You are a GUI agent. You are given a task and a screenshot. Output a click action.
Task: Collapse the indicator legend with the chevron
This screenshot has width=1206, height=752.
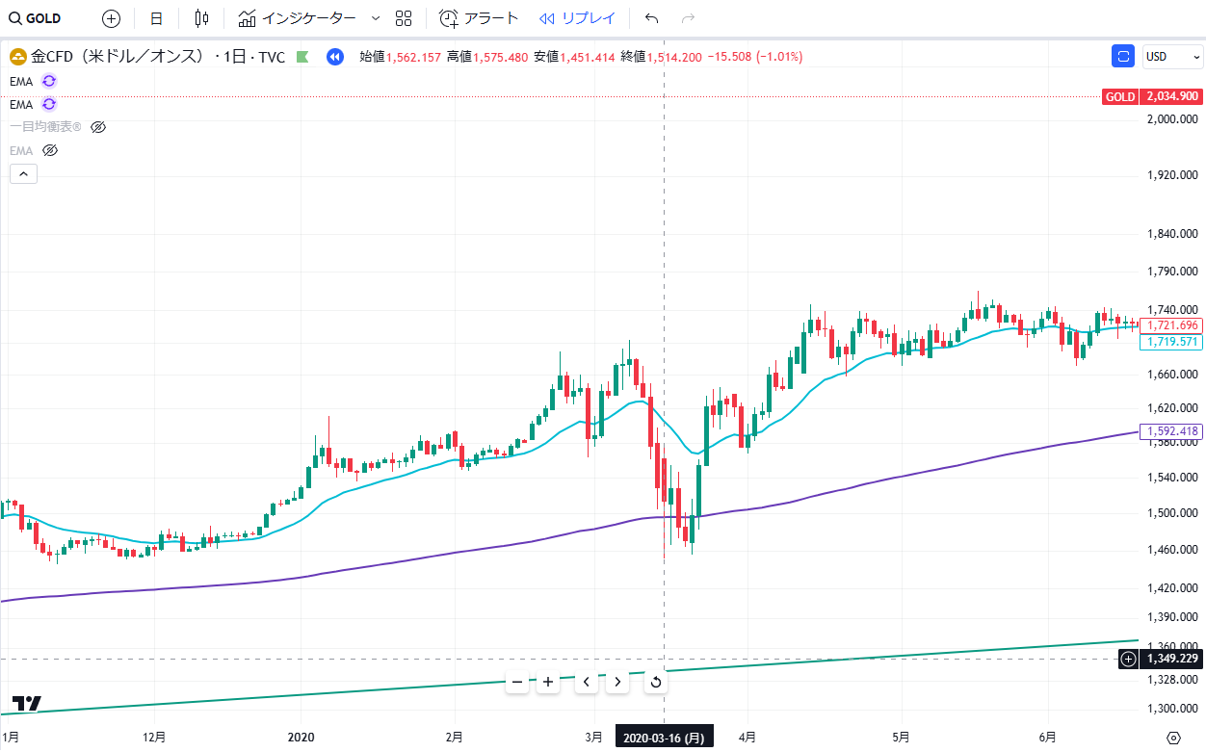[x=23, y=173]
